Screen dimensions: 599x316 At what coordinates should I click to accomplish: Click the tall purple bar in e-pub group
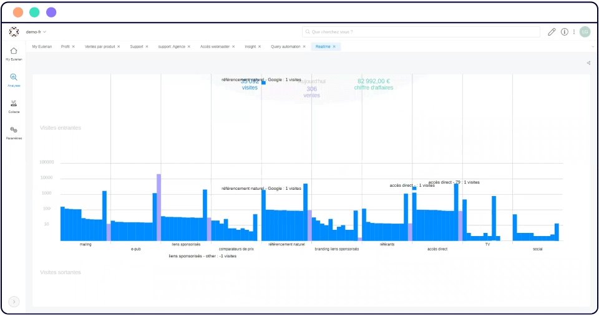click(158, 207)
